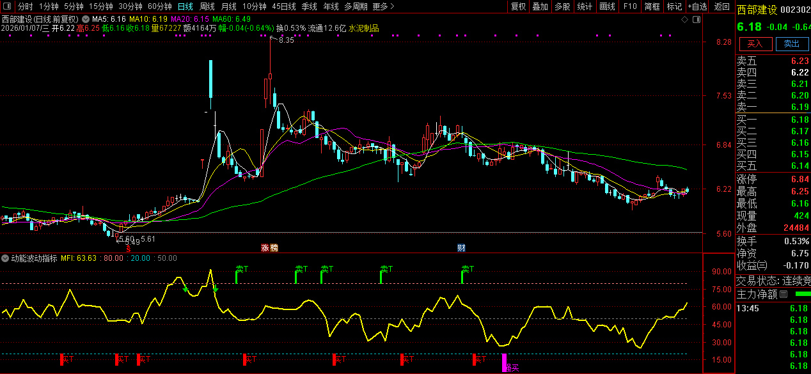Switch to the 周线 weekly period tab
This screenshot has height=374, width=811.
(207, 6)
